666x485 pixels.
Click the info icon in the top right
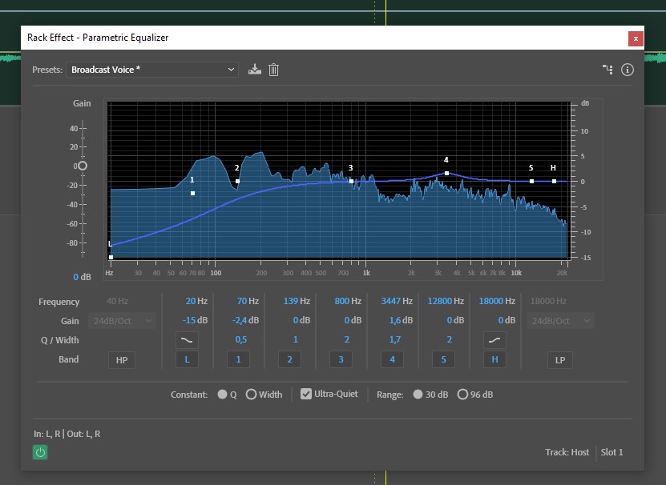628,70
